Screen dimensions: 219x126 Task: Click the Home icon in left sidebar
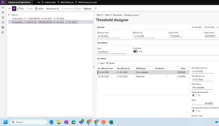click(x=3, y=12)
